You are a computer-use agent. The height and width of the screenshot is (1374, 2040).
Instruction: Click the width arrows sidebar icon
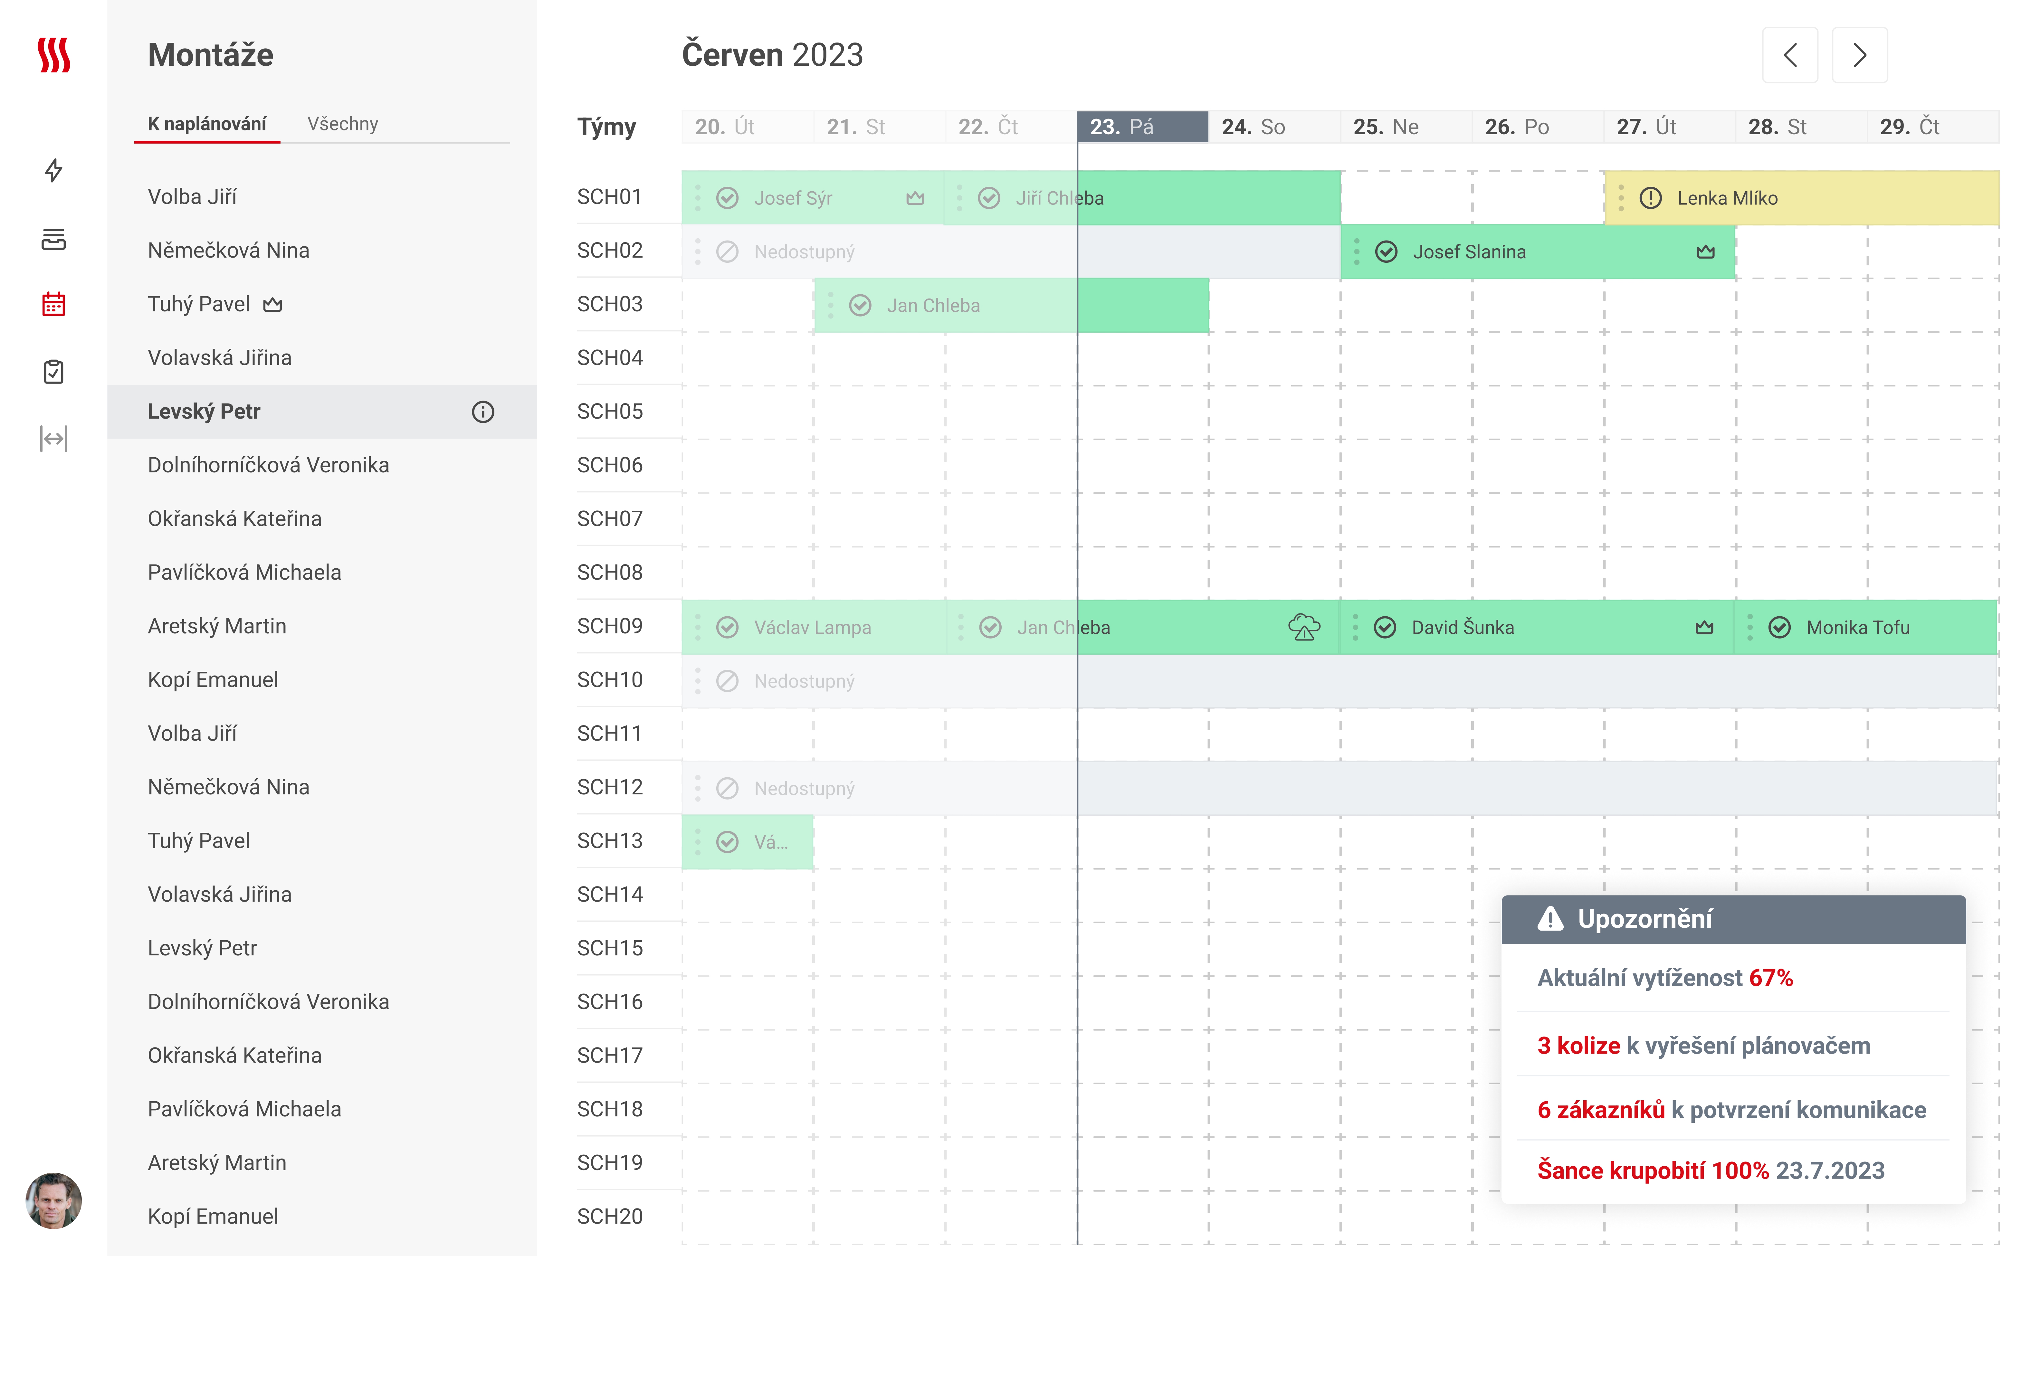pos(53,438)
